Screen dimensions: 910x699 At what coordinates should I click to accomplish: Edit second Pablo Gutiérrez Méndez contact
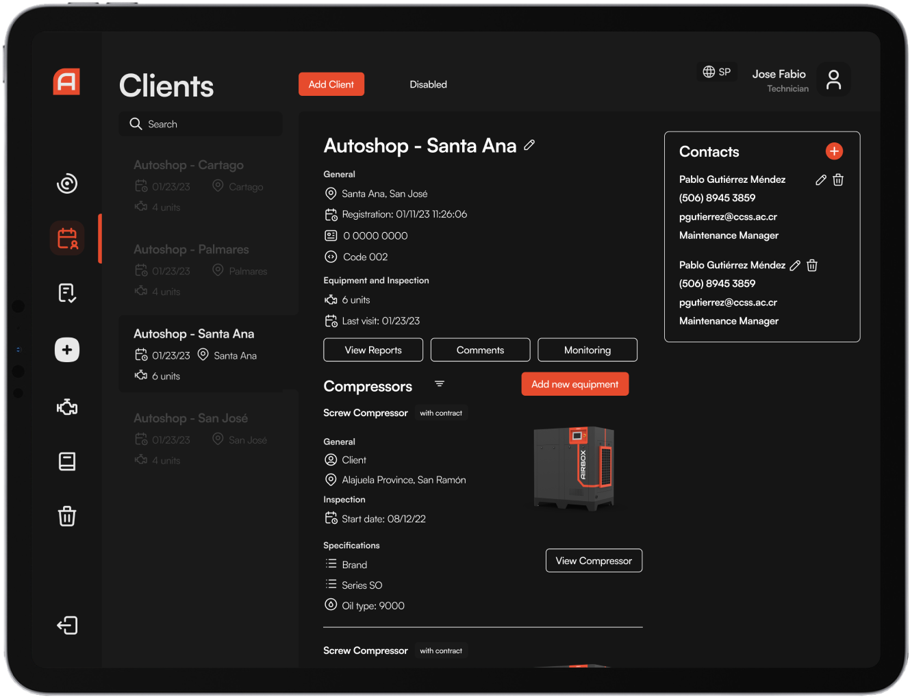(x=795, y=266)
